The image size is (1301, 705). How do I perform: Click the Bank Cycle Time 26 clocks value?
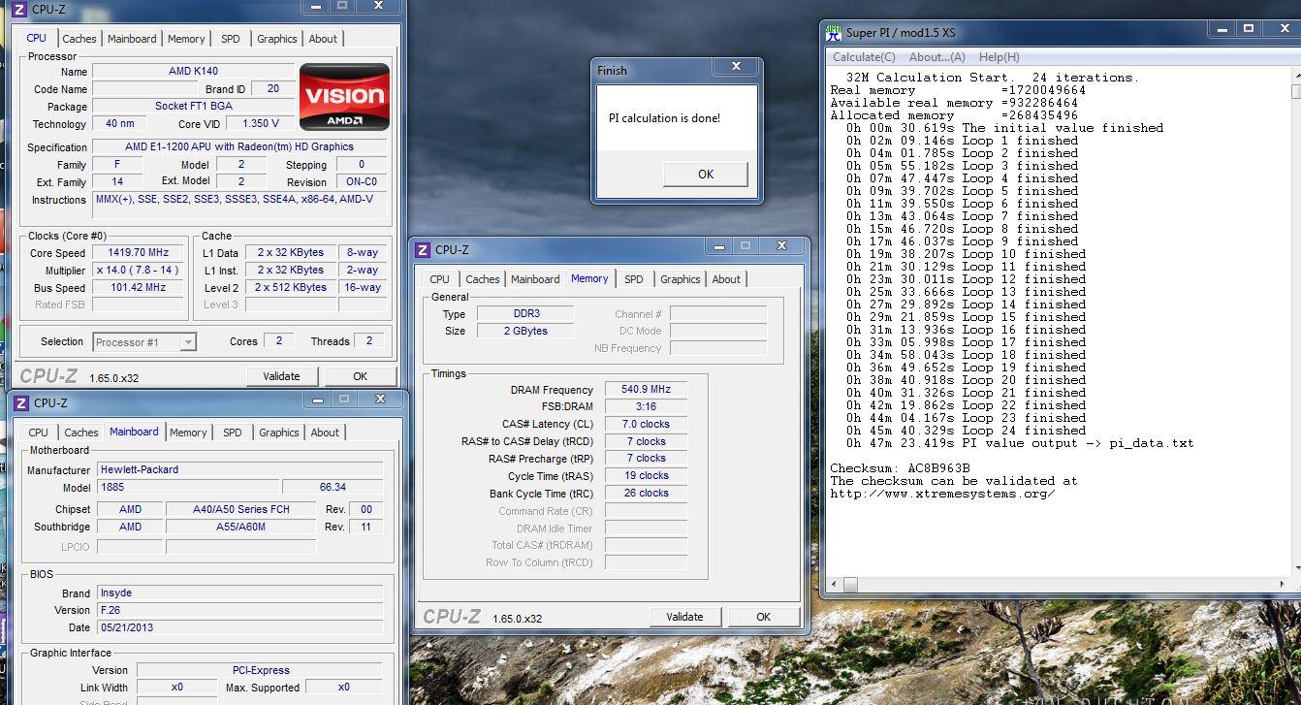coord(646,493)
